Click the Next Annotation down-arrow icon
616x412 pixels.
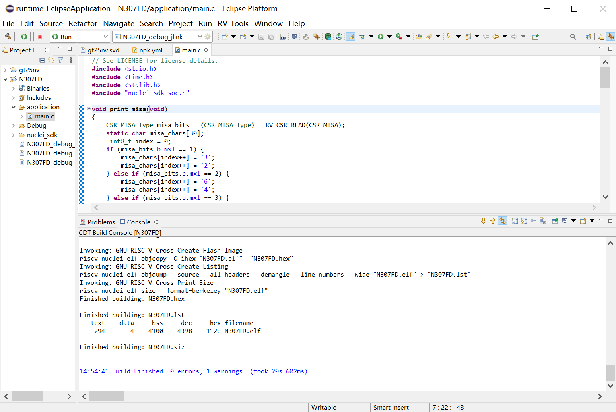coord(449,37)
